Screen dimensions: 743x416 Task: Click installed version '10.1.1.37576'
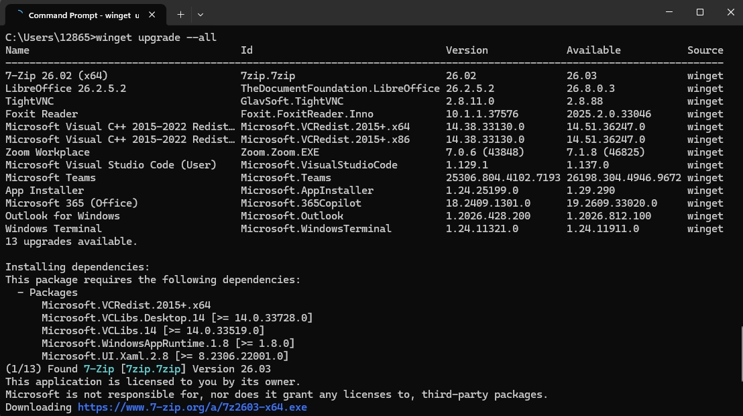click(x=482, y=114)
